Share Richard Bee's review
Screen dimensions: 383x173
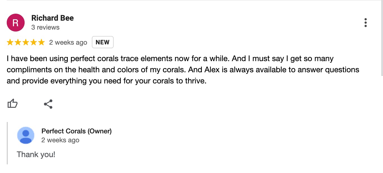pos(48,104)
